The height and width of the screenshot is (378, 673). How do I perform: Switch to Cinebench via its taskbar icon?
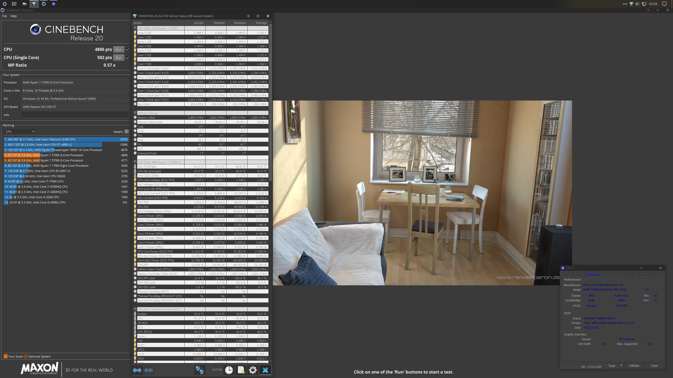coord(44,4)
